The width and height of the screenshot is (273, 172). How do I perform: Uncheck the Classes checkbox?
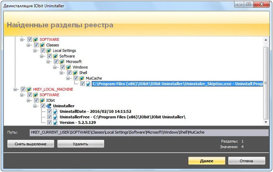36,45
